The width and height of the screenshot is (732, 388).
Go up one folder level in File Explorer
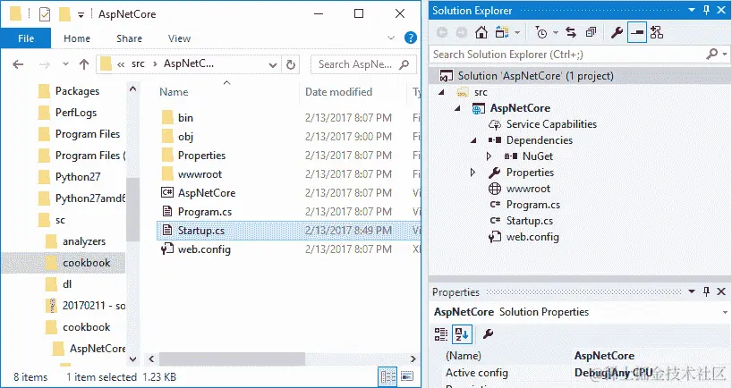click(84, 64)
